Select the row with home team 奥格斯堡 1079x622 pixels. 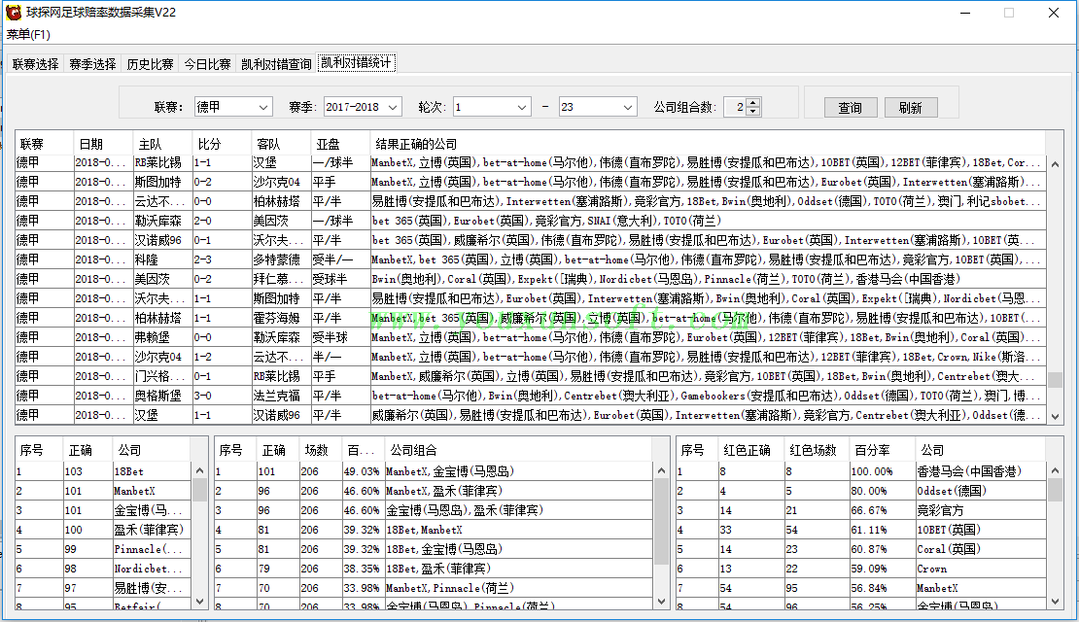click(531, 396)
